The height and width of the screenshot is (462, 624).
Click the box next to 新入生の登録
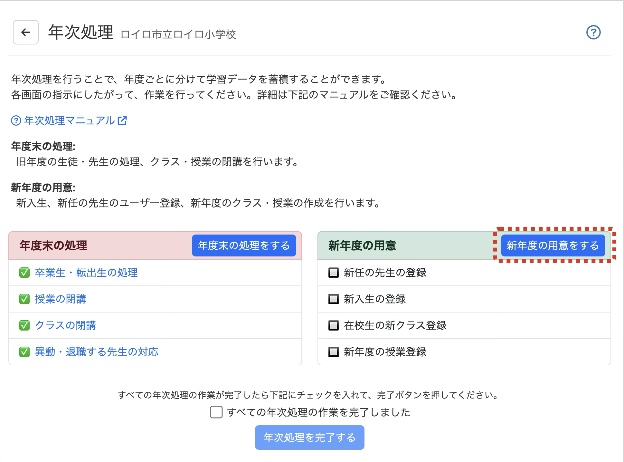pyautogui.click(x=333, y=299)
